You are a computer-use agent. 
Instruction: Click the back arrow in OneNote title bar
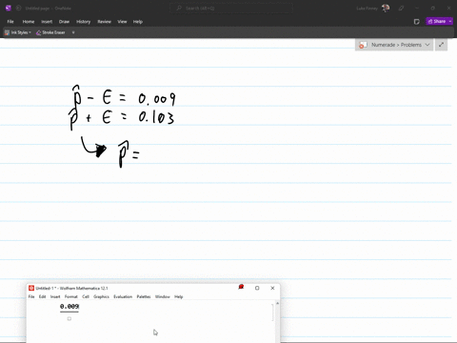(x=18, y=9)
